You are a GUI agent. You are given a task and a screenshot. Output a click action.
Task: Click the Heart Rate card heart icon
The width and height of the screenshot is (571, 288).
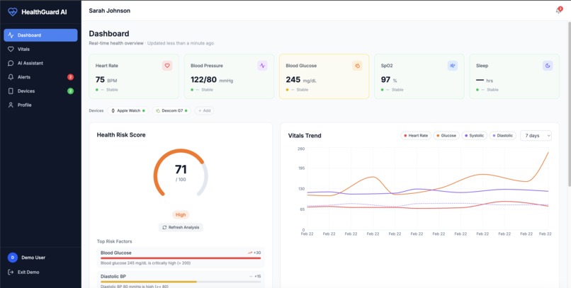click(167, 66)
